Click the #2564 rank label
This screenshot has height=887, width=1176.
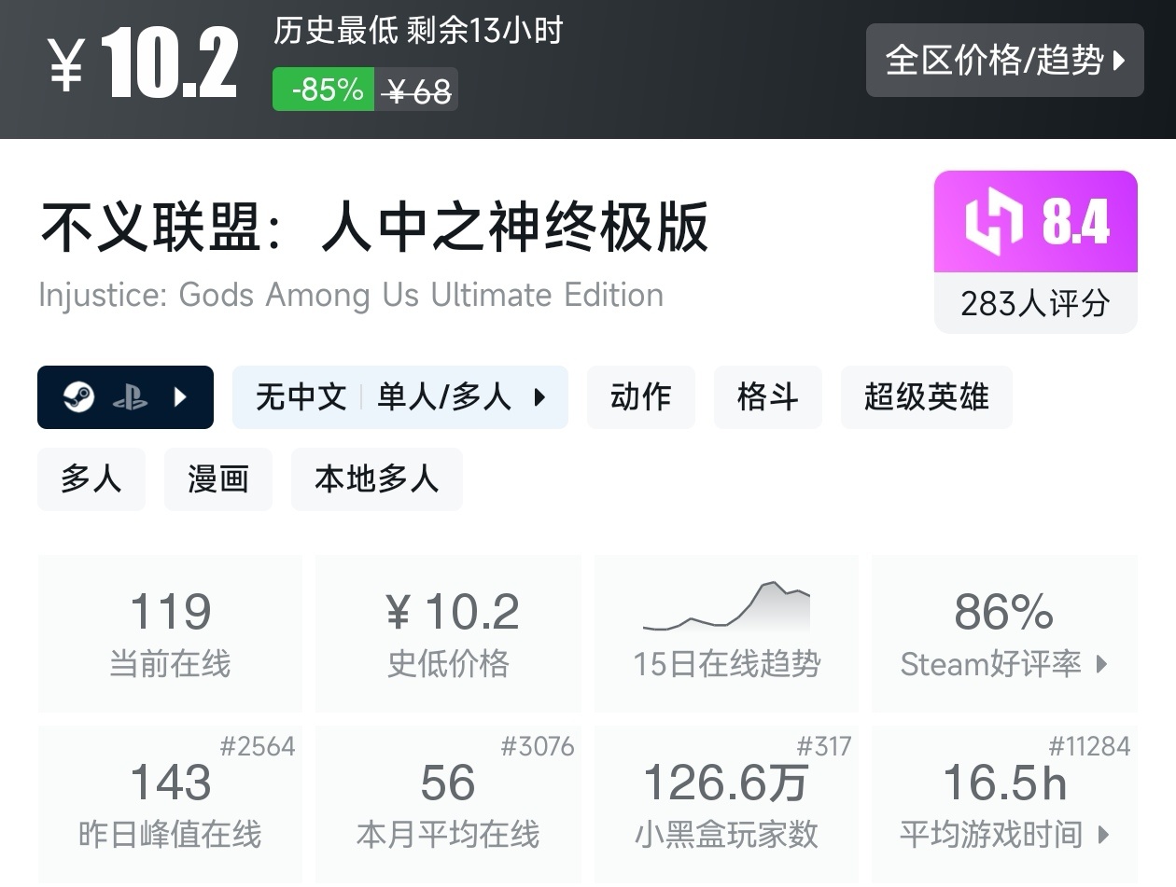point(258,746)
